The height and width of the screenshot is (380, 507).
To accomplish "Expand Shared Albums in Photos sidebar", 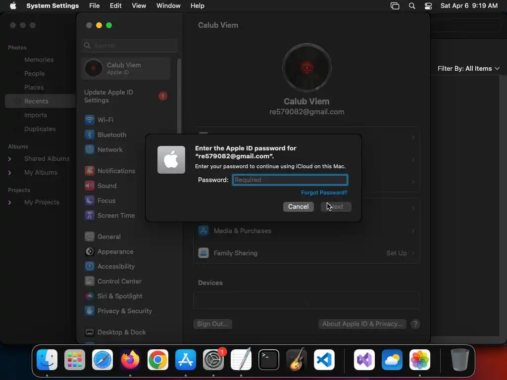I will click(10, 159).
